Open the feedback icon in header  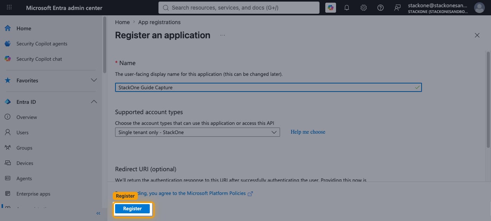[397, 8]
